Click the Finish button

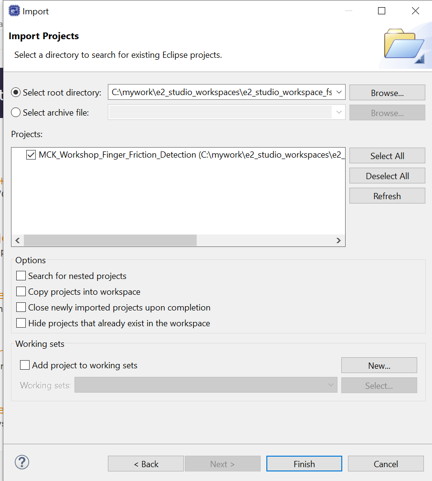(x=304, y=464)
